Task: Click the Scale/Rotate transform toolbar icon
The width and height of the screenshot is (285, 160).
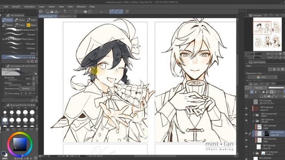Action: (x=90, y=12)
